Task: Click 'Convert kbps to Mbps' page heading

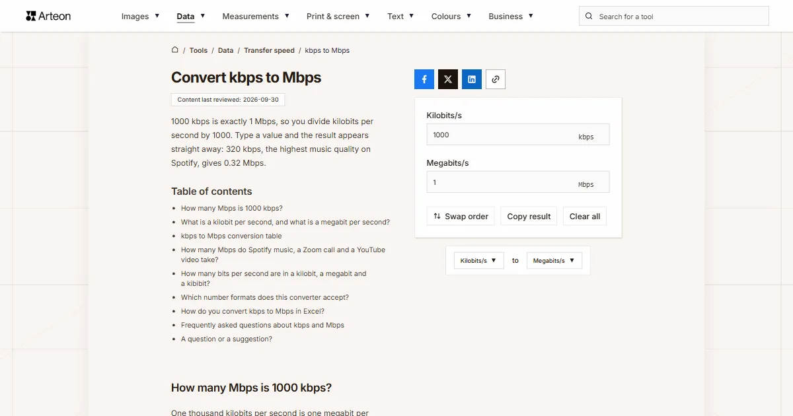Action: tap(246, 77)
